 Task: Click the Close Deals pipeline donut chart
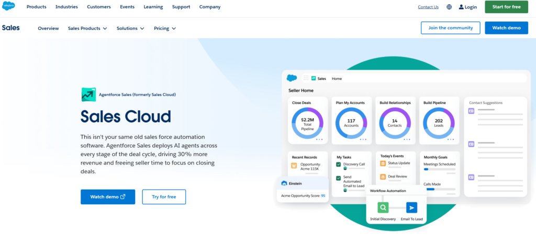[307, 123]
